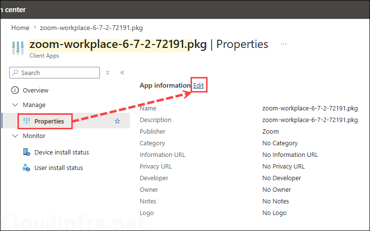
Task: Click the Notes field label
Action: point(148,201)
